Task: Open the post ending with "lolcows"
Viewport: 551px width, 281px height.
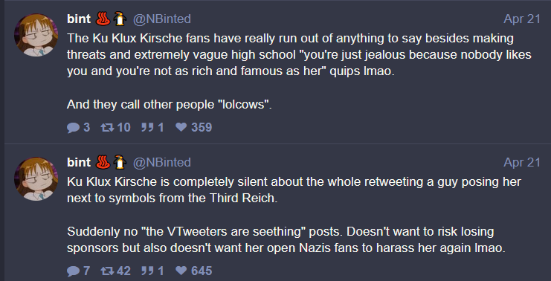Action: 299,71
